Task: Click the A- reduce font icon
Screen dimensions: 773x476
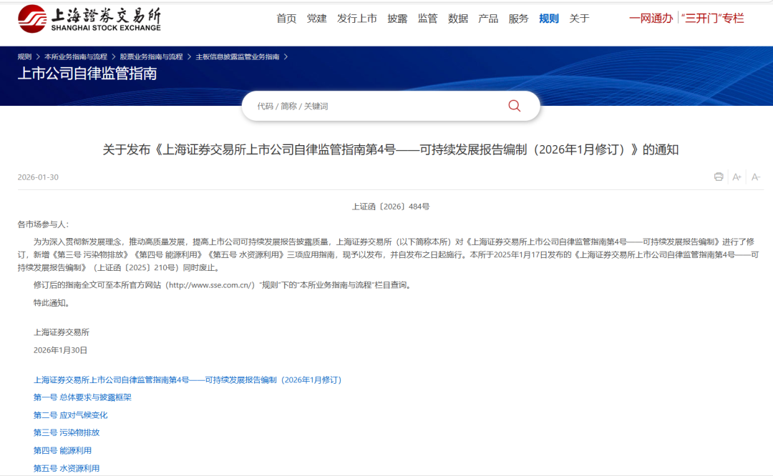Action: [756, 177]
